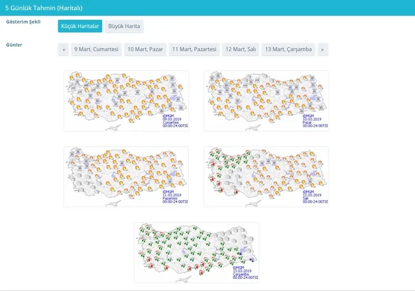Select the Küçük Haritalar display mode
The image size is (415, 291).
pyautogui.click(x=80, y=26)
